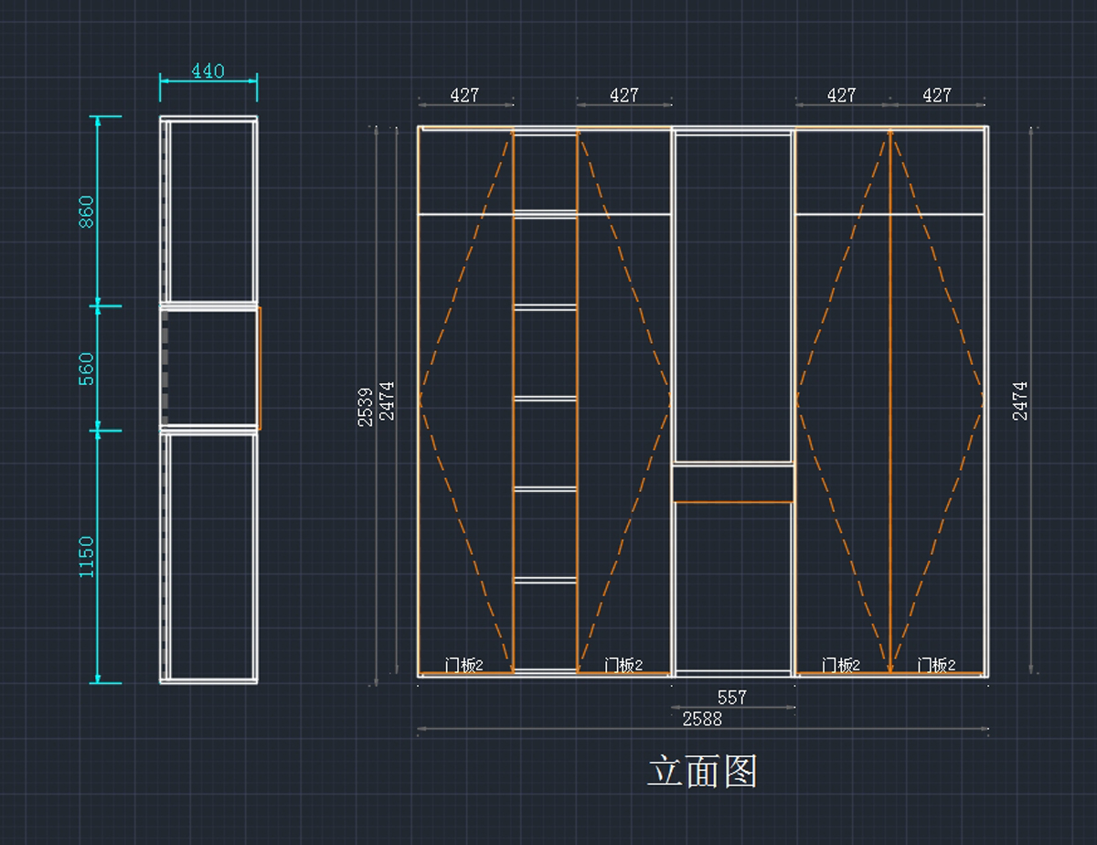Screen dimensions: 1097x845
Task: Click the cyan 1150 dimension text
Action: click(x=86, y=556)
